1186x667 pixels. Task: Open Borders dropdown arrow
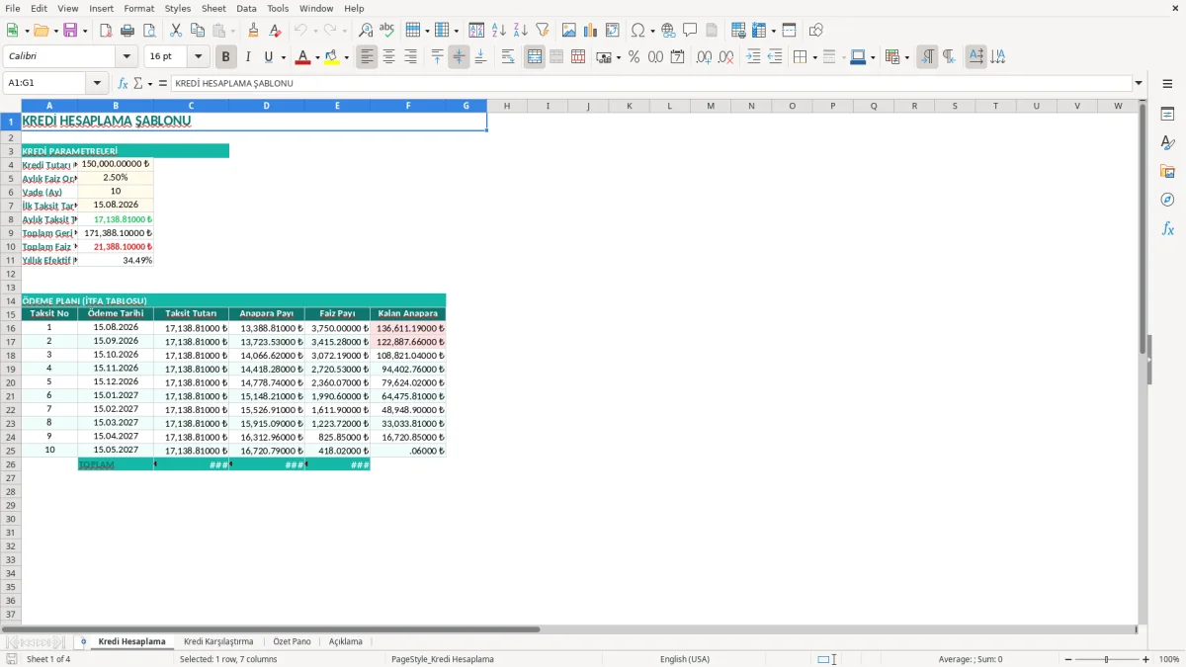(x=814, y=57)
